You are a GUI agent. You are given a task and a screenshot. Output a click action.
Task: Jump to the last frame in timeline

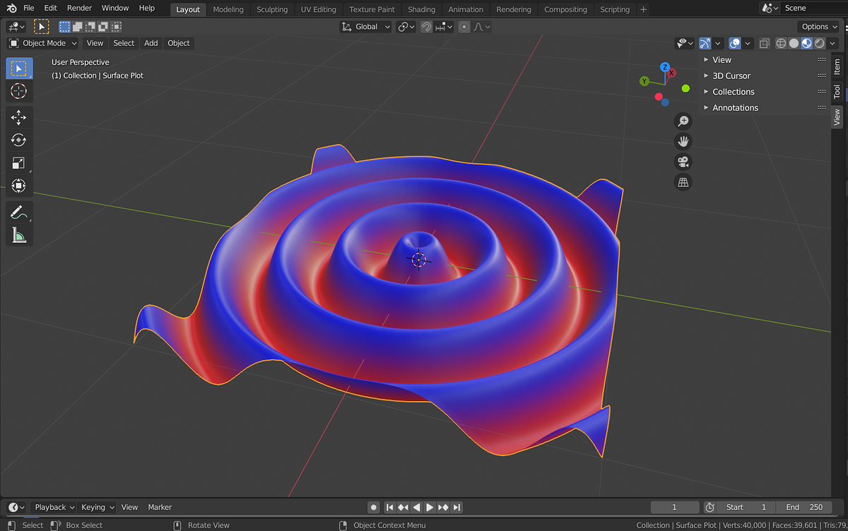[457, 507]
